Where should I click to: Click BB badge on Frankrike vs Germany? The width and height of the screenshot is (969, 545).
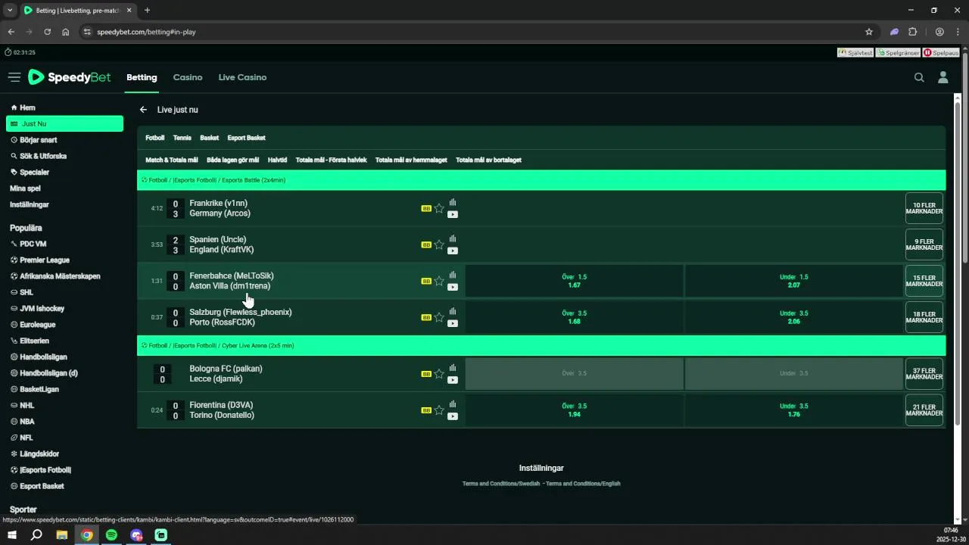[x=426, y=208]
